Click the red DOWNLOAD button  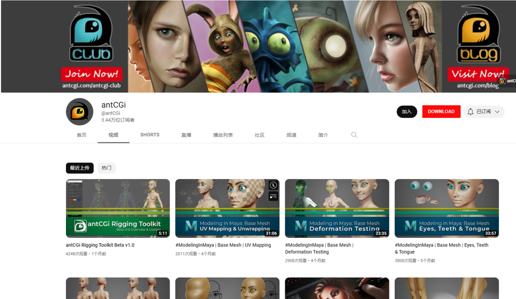click(441, 111)
